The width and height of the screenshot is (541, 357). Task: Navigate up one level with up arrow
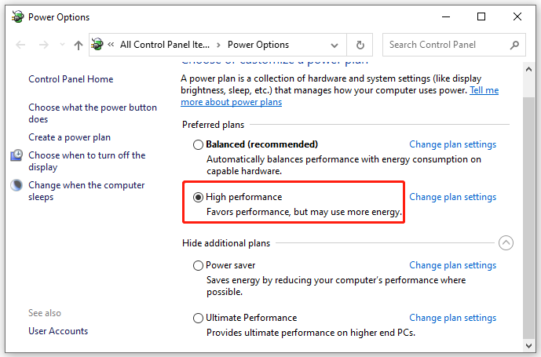79,45
